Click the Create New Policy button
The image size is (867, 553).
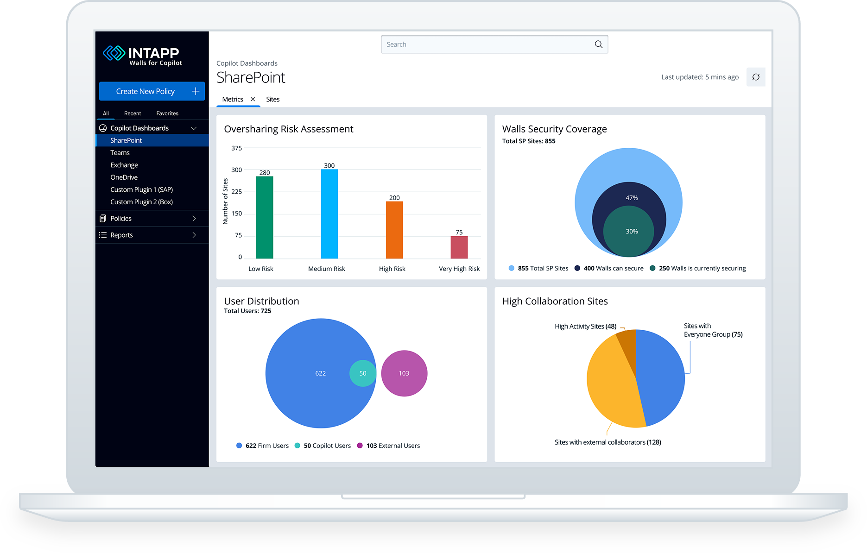click(152, 91)
